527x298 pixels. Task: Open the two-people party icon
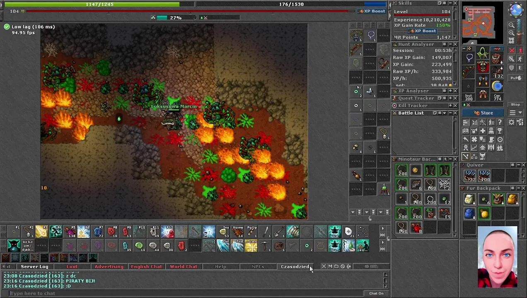pos(500,148)
